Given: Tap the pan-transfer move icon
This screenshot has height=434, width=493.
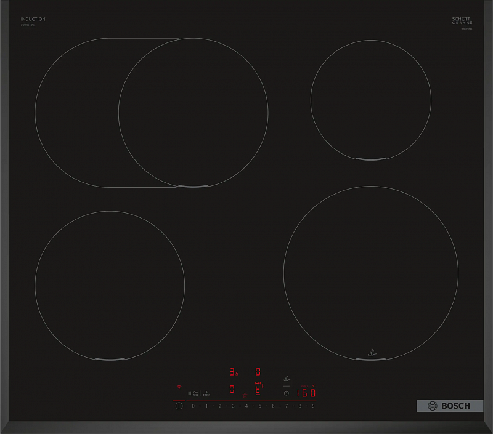Looking at the screenshot, I should pyautogui.click(x=259, y=384).
